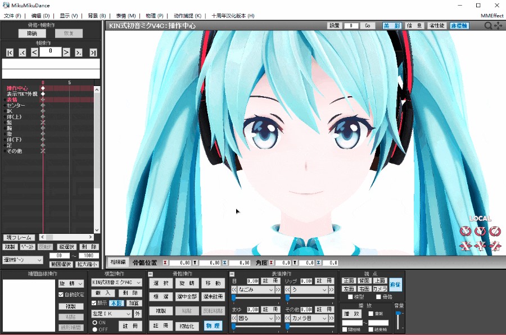The image size is (506, 335).
Task: Click next brow morph >> arrow beside 困る
Action: pyautogui.click(x=278, y=318)
